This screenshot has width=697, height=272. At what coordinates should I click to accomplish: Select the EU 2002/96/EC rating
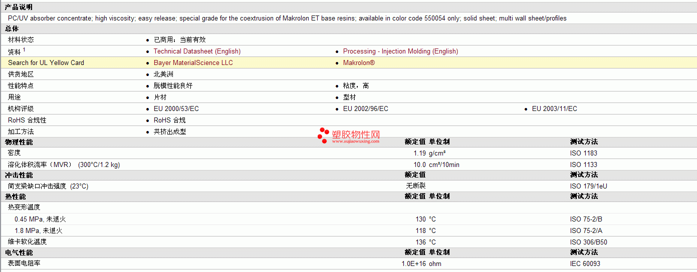366,108
